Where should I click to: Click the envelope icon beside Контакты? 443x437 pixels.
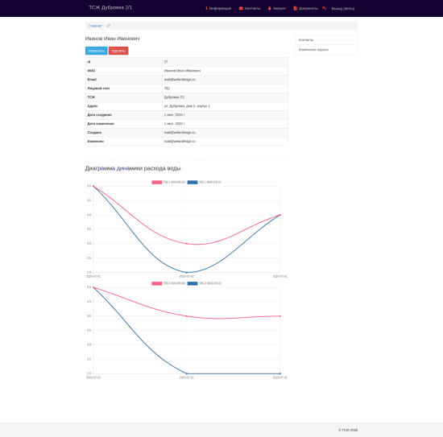pyautogui.click(x=241, y=8)
